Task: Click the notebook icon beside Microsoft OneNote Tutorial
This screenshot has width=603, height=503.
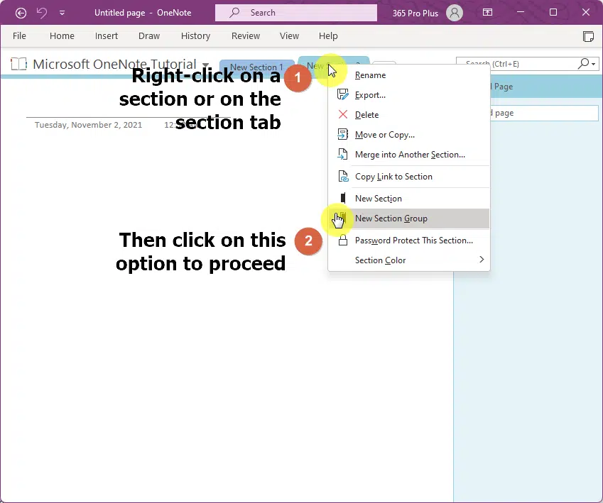Action: (x=18, y=64)
